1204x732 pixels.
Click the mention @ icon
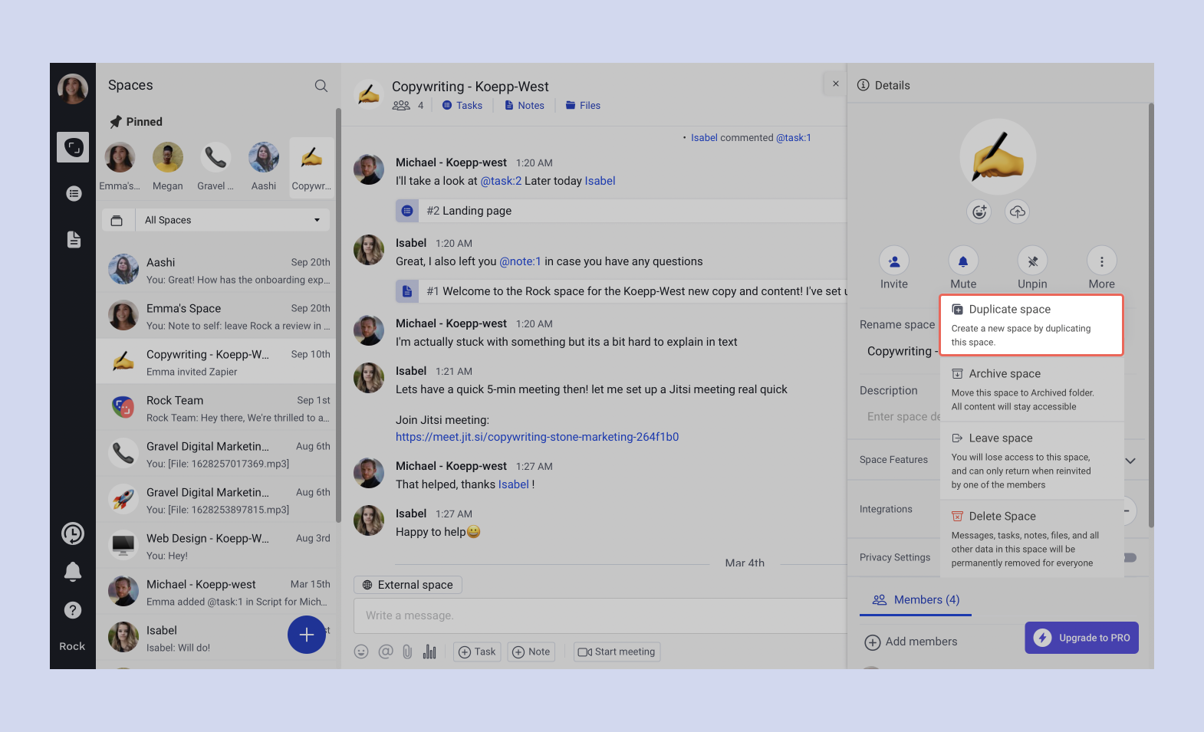[x=385, y=652]
